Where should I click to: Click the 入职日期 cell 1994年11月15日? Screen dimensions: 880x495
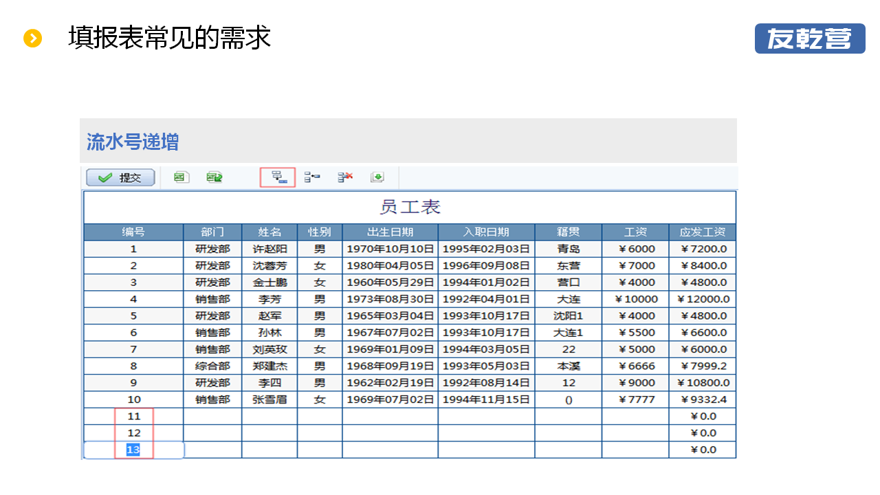(486, 399)
